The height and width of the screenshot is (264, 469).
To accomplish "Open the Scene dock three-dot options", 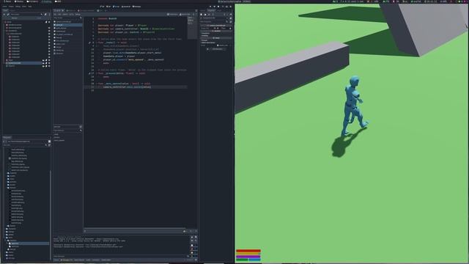I will (x=49, y=15).
